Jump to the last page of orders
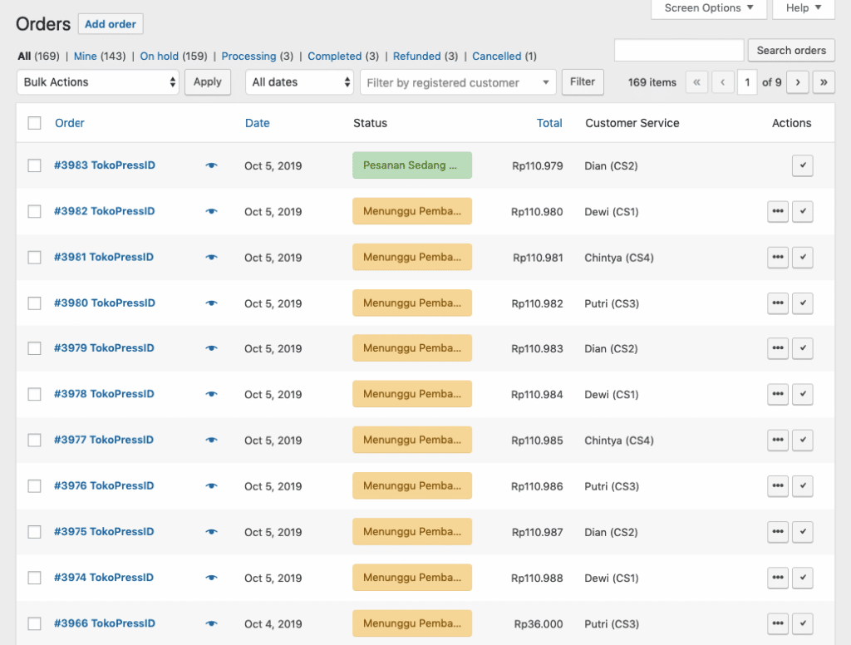Image resolution: width=851 pixels, height=645 pixels. pos(824,82)
